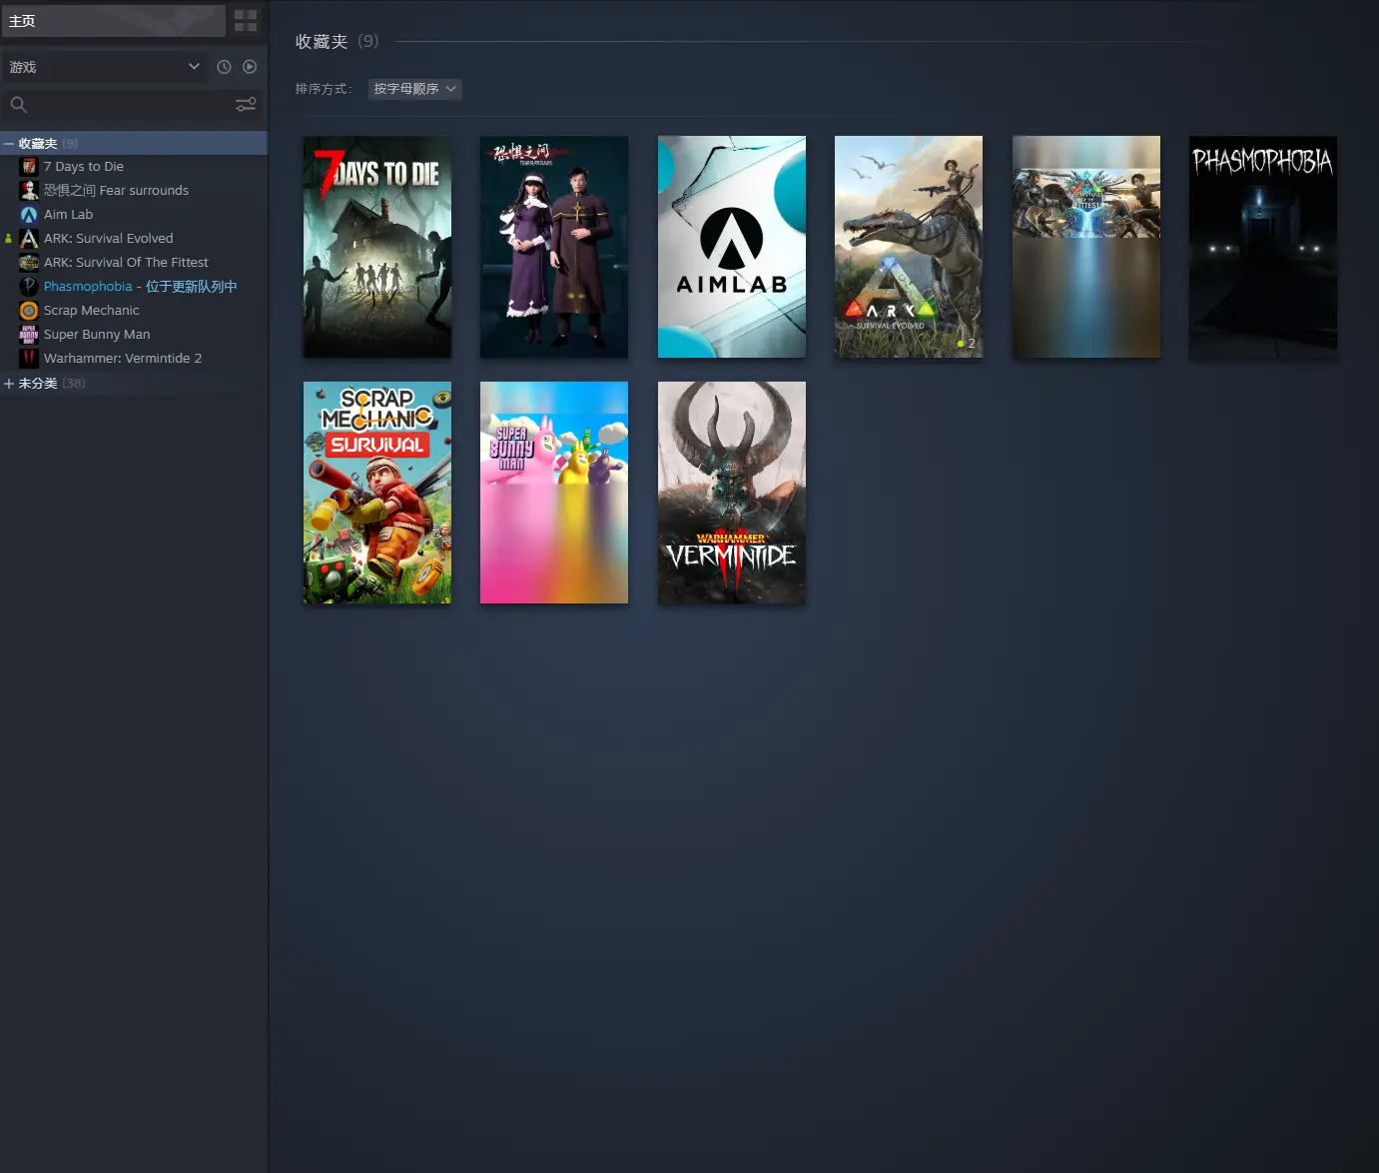Click the Warhammer: Vermintide 2 sidebar icon
The image size is (1379, 1173).
point(29,359)
